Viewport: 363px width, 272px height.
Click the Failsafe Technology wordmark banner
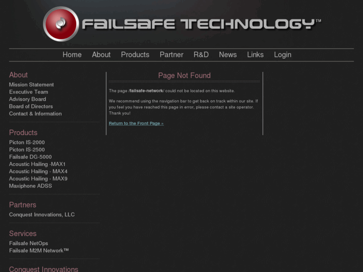click(x=201, y=24)
